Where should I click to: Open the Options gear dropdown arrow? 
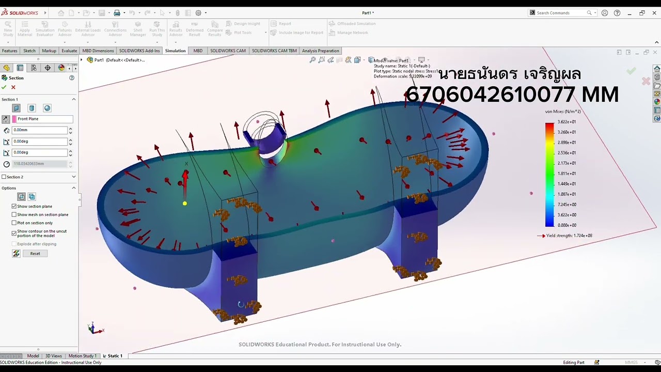206,13
